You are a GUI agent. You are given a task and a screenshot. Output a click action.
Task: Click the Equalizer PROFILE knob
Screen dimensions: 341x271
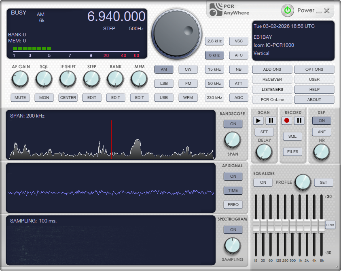coord(303,183)
